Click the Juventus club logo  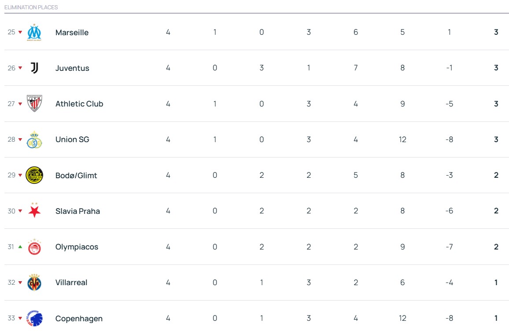34,68
